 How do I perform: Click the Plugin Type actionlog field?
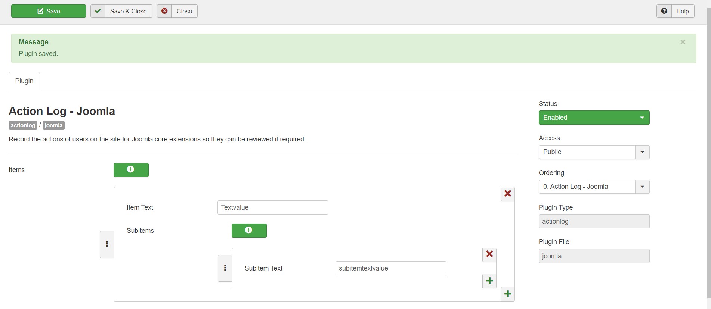pos(594,221)
